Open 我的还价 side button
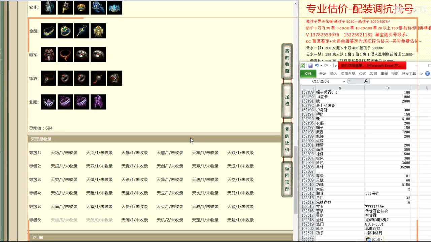Screen dimensions: 431x242 coord(287,139)
